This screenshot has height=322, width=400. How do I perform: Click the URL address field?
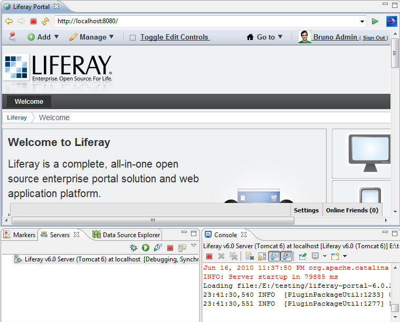(206, 22)
